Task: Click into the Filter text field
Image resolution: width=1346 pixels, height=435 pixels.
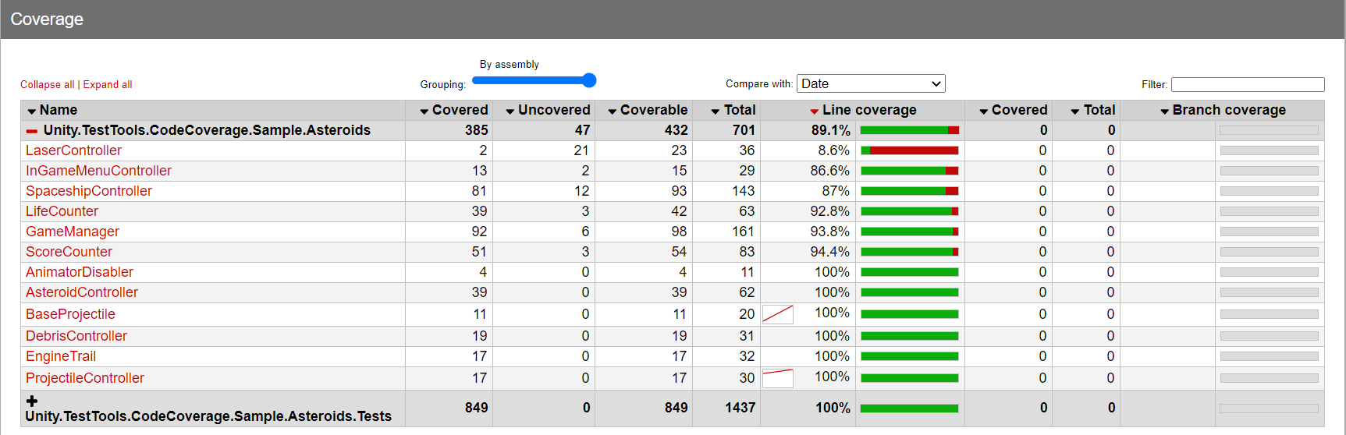Action: pos(1247,84)
